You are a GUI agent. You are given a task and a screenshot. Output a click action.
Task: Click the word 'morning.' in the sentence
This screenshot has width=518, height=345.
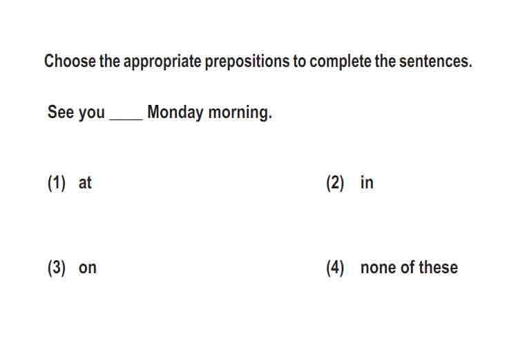240,113
